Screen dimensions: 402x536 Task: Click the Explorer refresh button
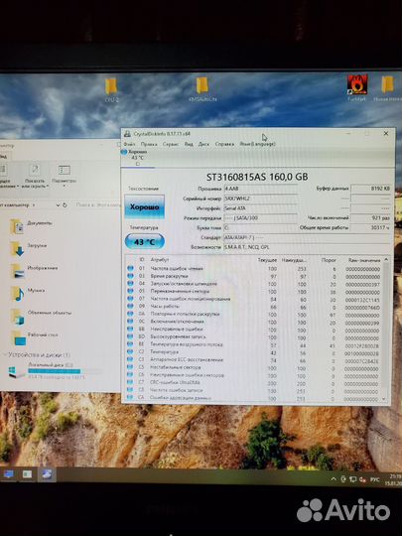(x=65, y=205)
